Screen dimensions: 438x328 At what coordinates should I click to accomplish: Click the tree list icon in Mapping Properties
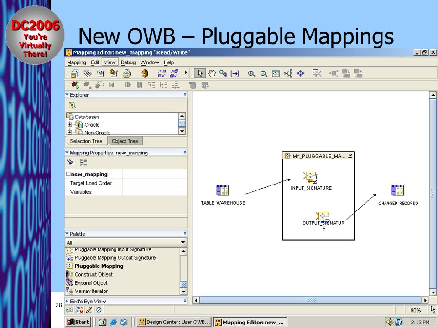(83, 162)
